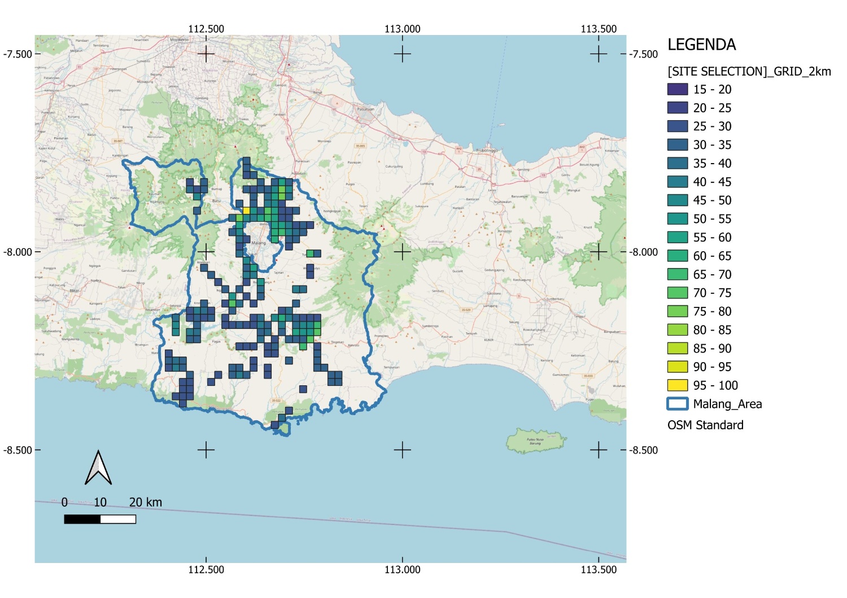The width and height of the screenshot is (847, 598).
Task: Click the "95 - 100" yellow legend swatch
Action: point(677,385)
